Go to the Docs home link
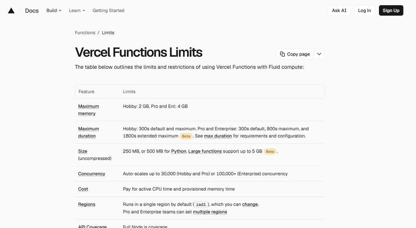The width and height of the screenshot is (416, 228). [x=32, y=11]
